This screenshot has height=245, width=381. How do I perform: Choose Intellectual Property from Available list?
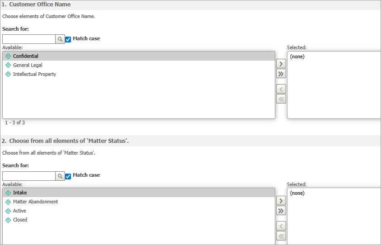[139, 74]
